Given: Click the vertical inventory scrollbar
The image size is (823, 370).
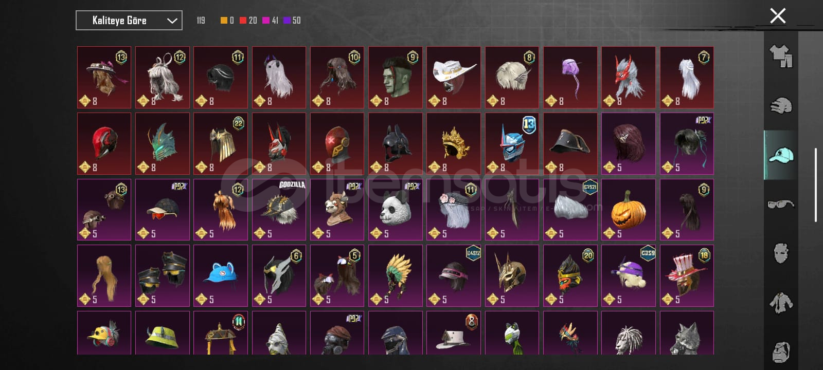Looking at the screenshot, I should pyautogui.click(x=816, y=185).
